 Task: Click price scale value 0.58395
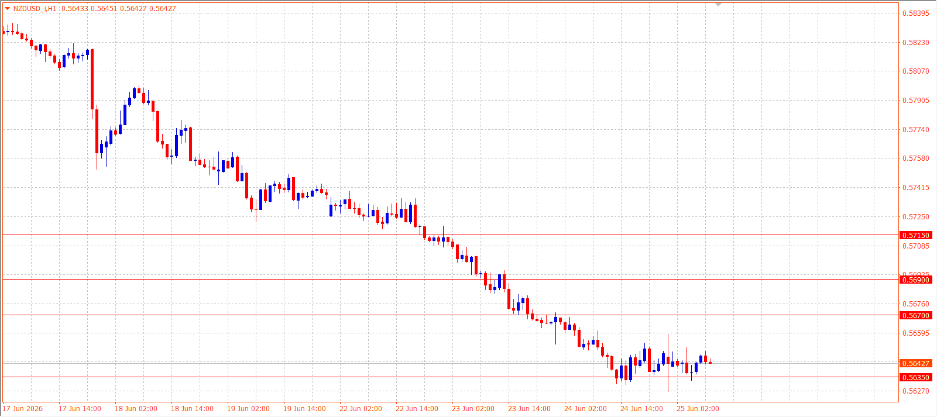916,13
